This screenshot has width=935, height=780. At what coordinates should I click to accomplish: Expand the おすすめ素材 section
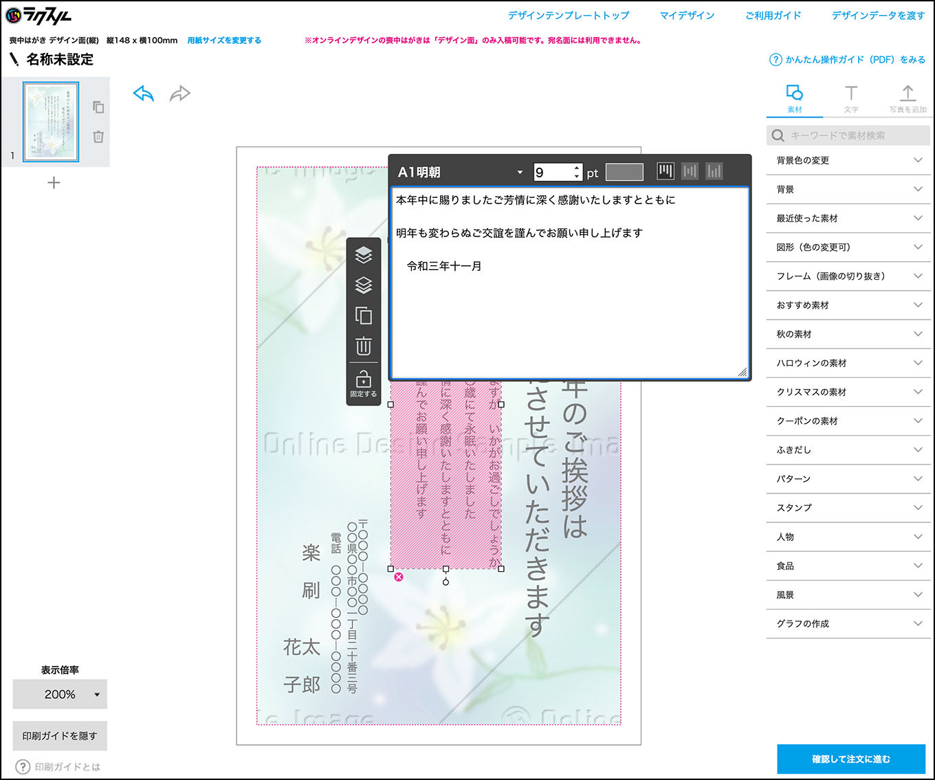pos(848,304)
